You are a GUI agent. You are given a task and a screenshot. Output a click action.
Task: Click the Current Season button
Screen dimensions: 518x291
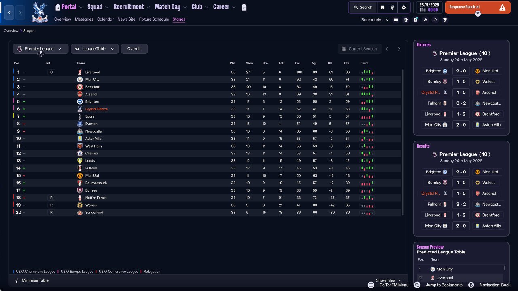359,49
